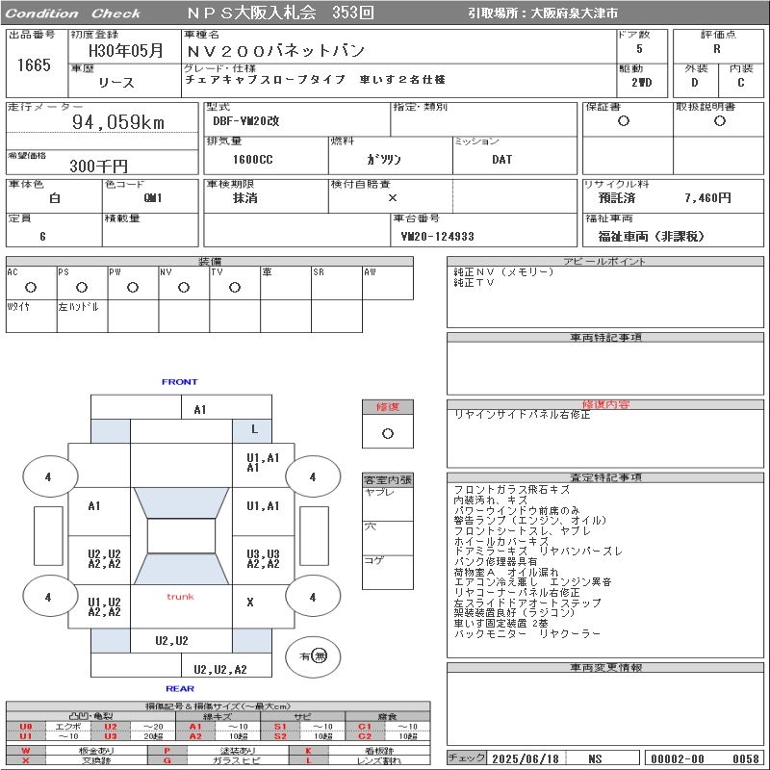Click the × under 検付自賠責
770x770 pixels.
click(393, 198)
